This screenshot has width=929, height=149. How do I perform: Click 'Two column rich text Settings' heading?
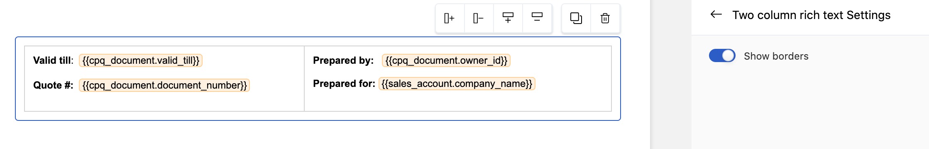(x=812, y=15)
